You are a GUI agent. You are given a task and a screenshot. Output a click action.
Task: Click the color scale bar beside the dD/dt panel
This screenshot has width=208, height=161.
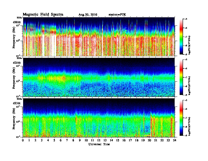(x=181, y=77)
